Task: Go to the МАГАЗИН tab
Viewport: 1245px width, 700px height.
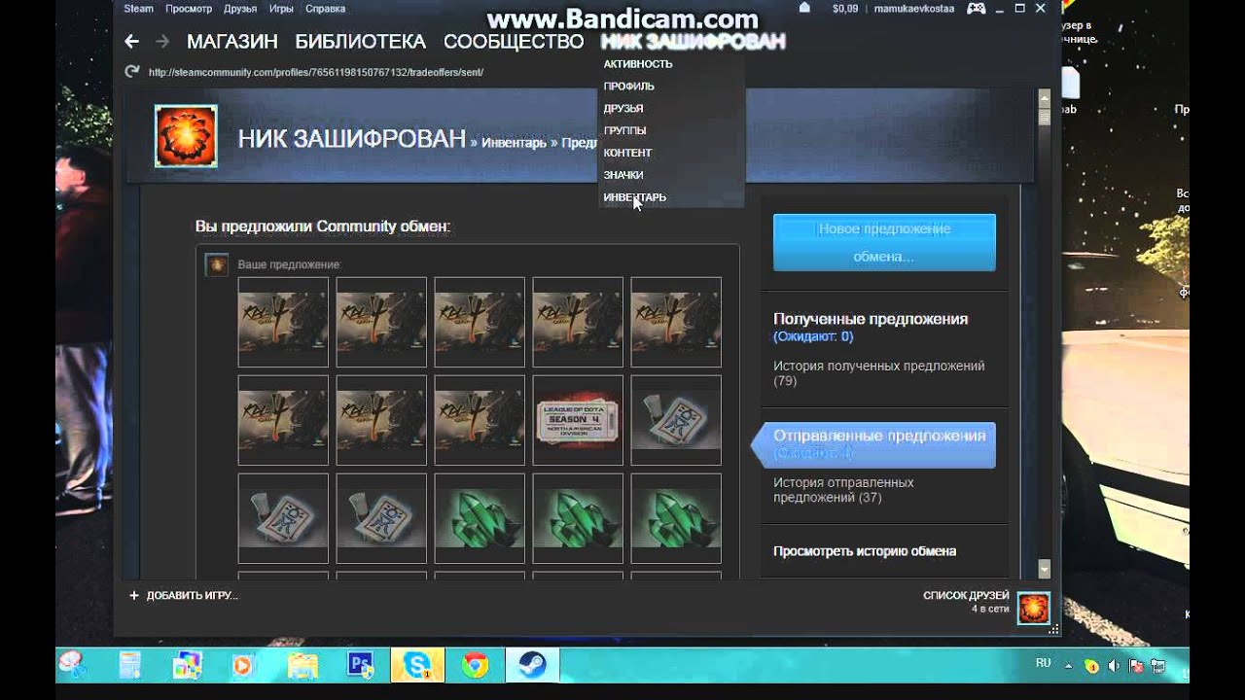Action: point(232,42)
